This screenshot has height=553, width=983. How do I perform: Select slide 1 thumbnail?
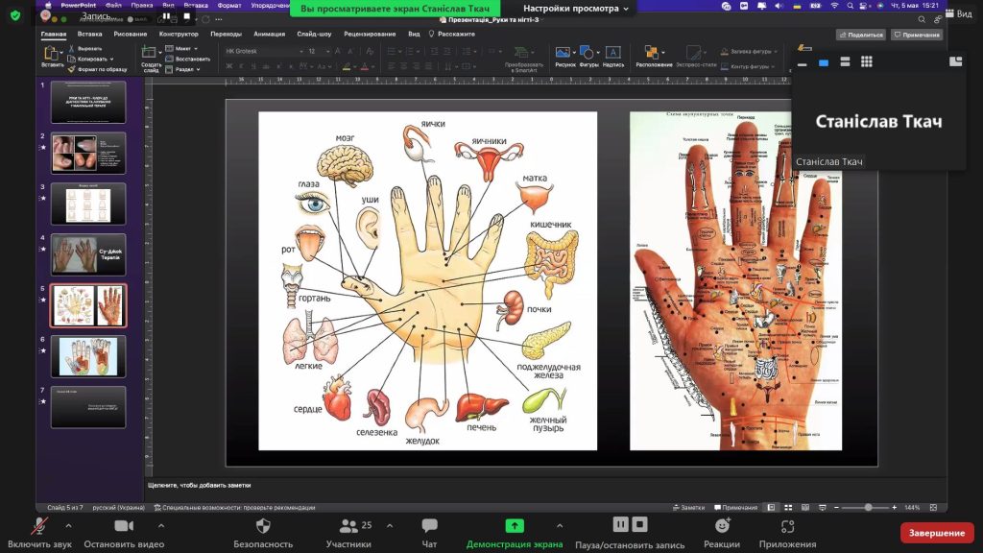pos(87,102)
